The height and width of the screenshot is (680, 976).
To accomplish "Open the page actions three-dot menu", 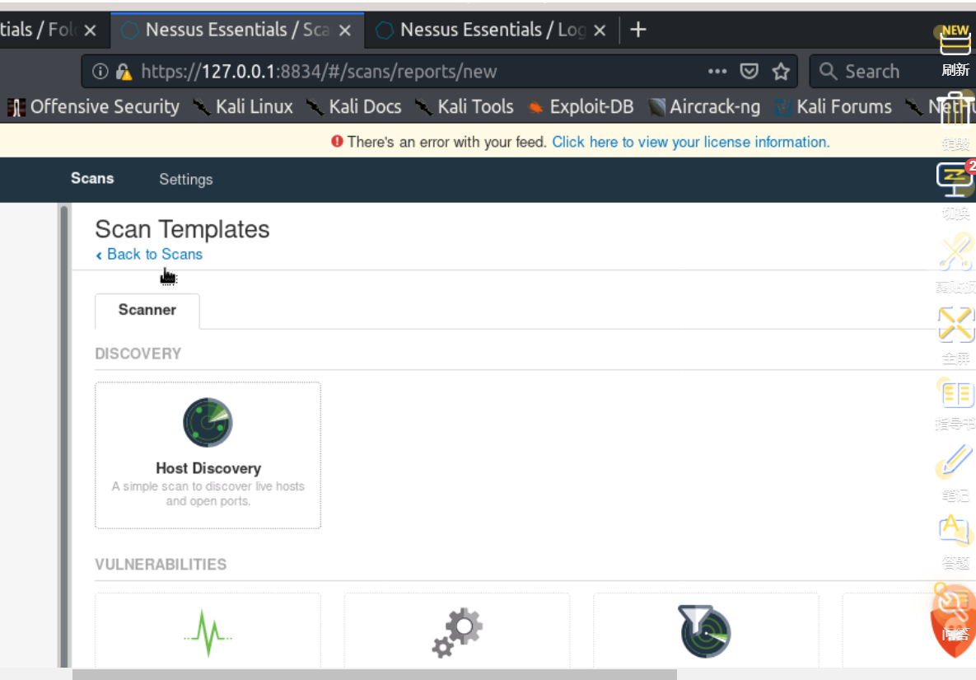I will pos(717,71).
